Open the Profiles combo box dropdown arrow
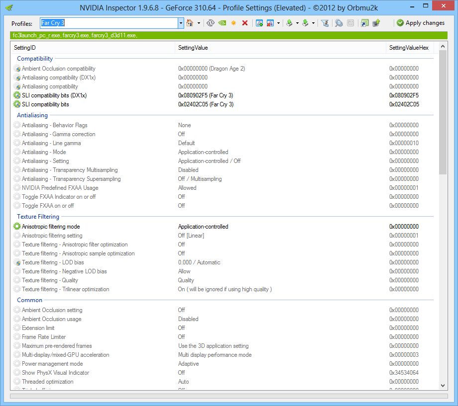458x406 pixels. click(181, 23)
